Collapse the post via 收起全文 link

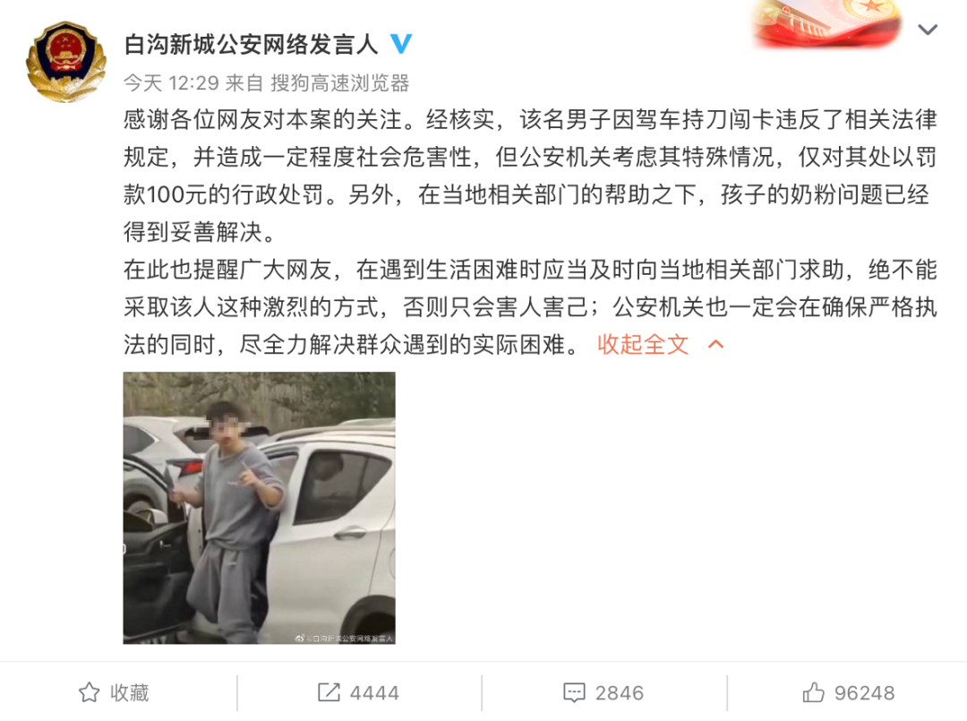643,344
